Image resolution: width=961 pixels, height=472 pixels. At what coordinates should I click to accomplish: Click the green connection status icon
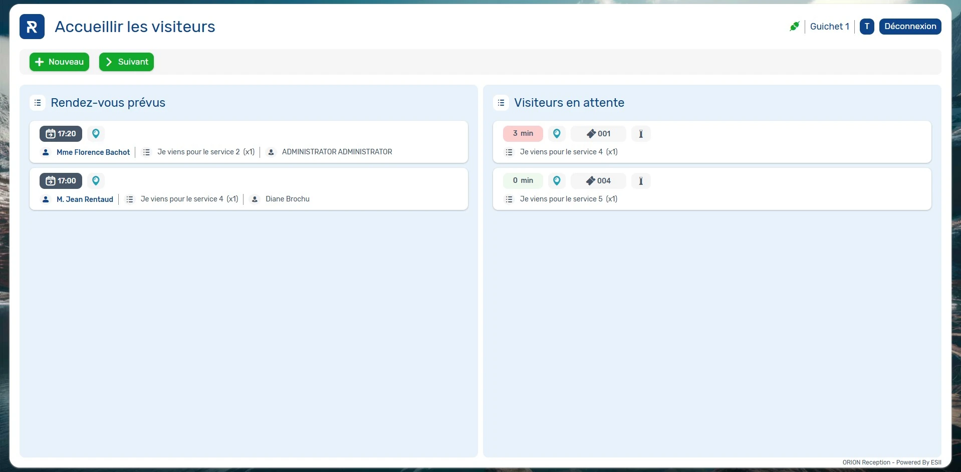click(794, 27)
